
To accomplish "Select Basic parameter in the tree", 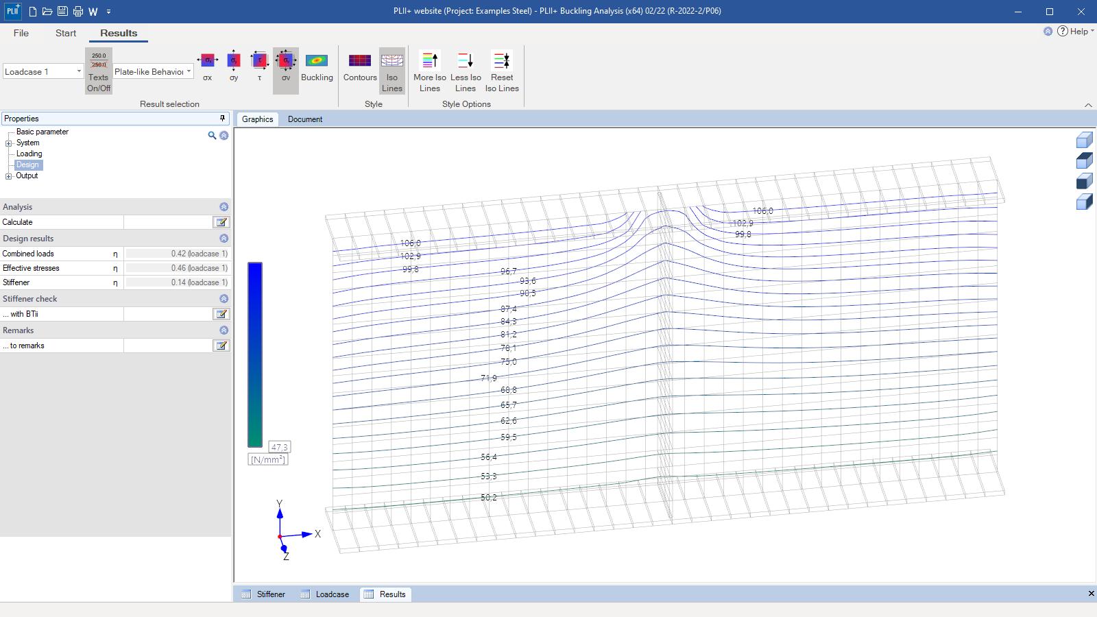I will coord(43,132).
